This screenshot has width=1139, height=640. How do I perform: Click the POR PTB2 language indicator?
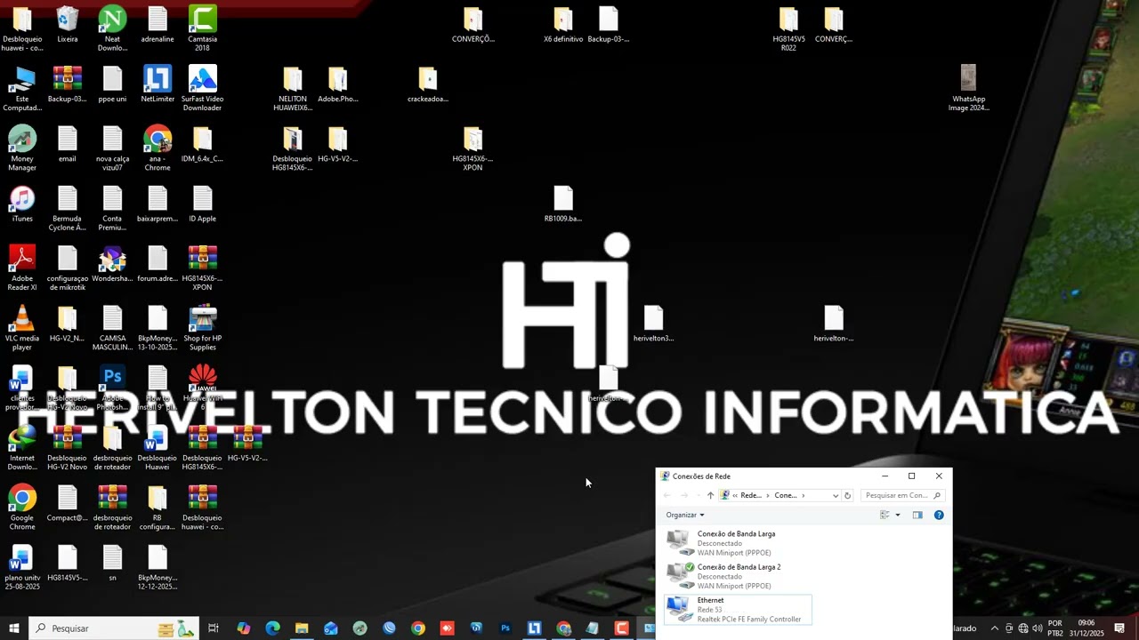1055,628
